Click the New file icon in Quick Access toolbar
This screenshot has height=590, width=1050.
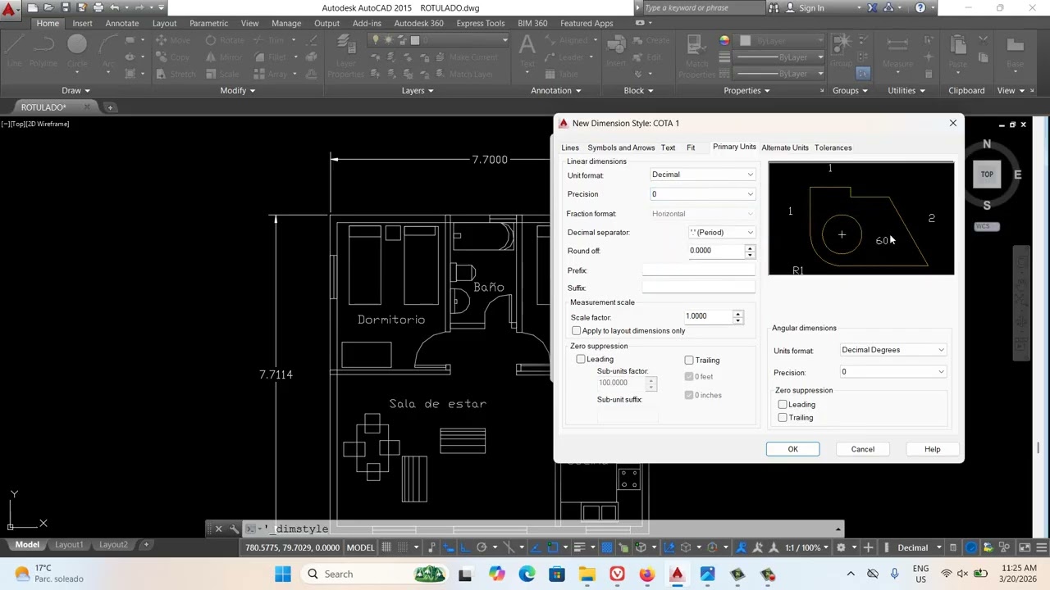tap(33, 7)
